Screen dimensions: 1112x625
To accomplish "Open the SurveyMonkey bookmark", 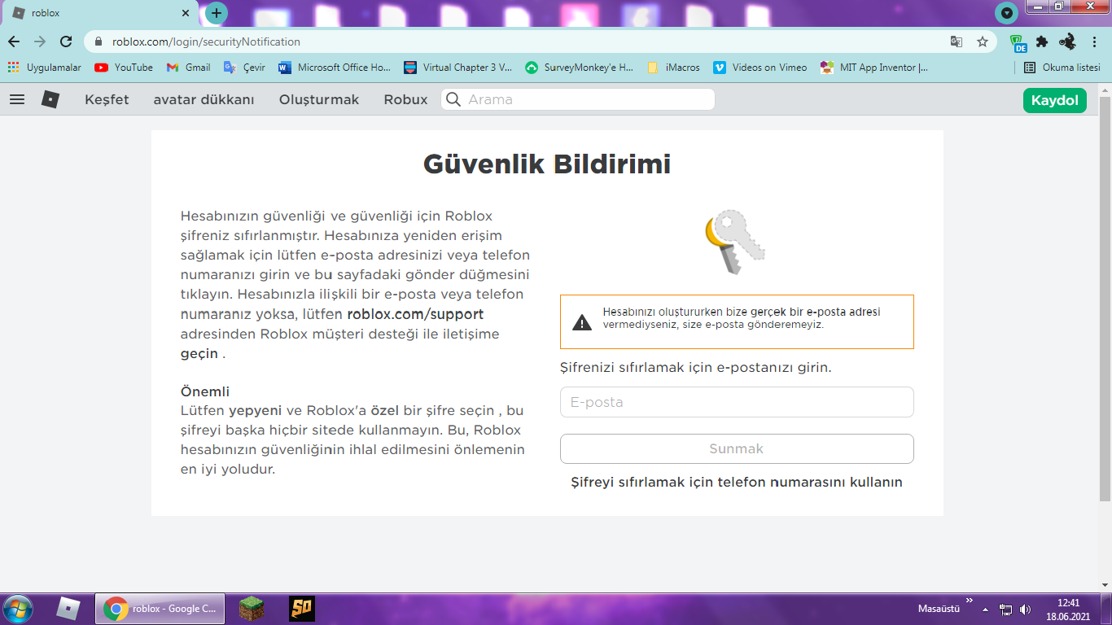I will tap(579, 68).
